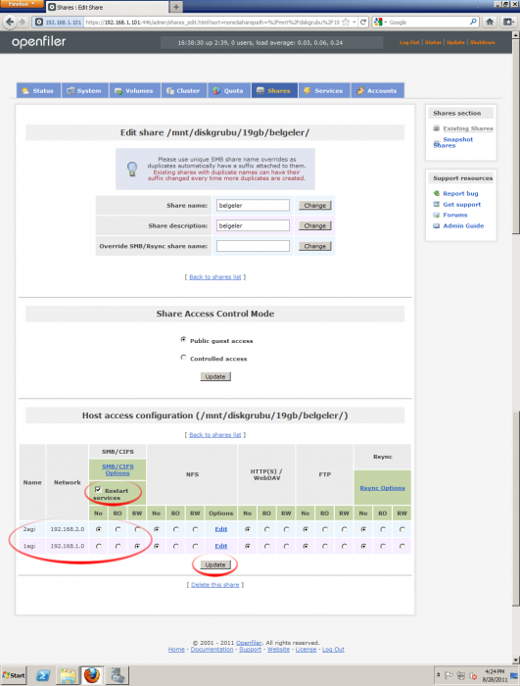This screenshot has height=686, width=520.
Task: Launch Firefox from the taskbar icon
Action: tap(92, 675)
